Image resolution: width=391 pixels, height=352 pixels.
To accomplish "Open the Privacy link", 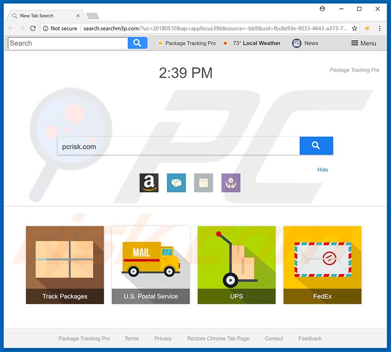I will pos(163,339).
